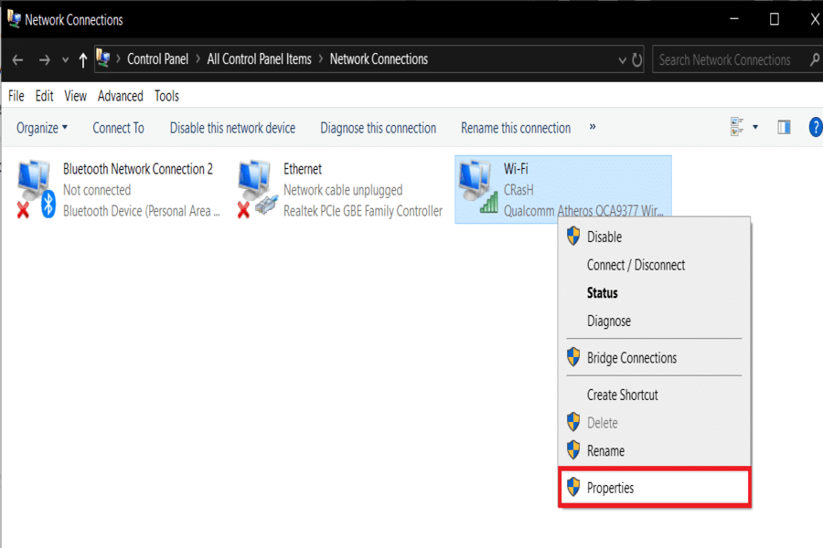
Task: Refresh the Network Connections view
Action: [637, 60]
